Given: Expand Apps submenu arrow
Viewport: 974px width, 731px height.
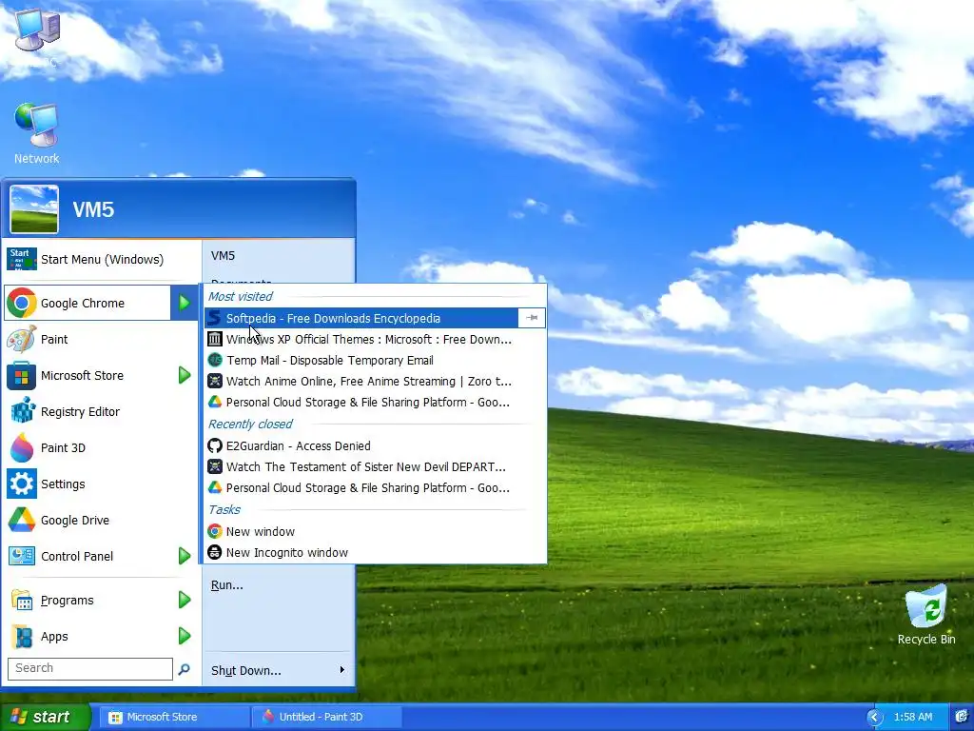Looking at the screenshot, I should (x=185, y=636).
